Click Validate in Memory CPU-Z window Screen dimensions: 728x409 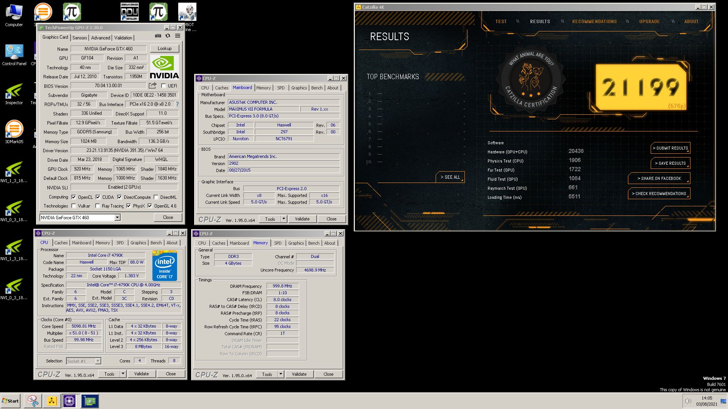(299, 374)
